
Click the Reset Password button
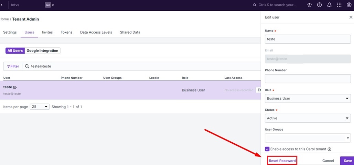click(282, 161)
